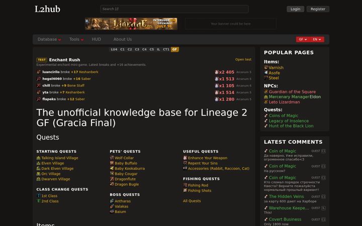Open the All Quests link
This screenshot has height=226, width=362.
(192, 201)
